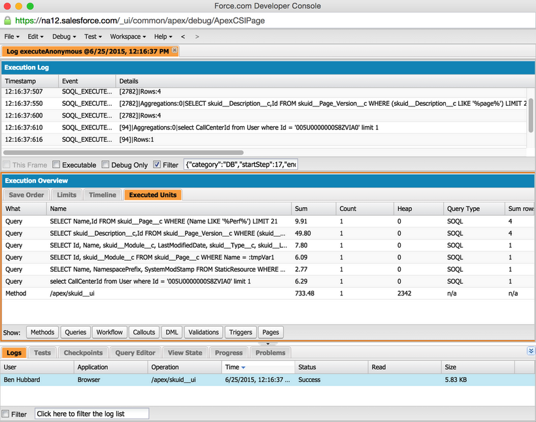Enable the Executable checkbox
The height and width of the screenshot is (422, 536).
point(56,165)
